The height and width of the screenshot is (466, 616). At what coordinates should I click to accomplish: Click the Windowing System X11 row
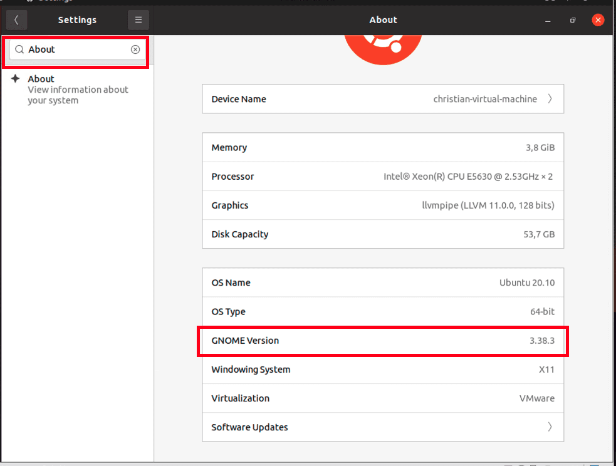pos(382,370)
